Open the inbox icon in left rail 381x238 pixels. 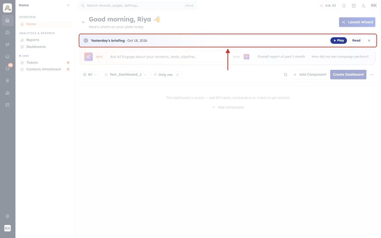7,57
